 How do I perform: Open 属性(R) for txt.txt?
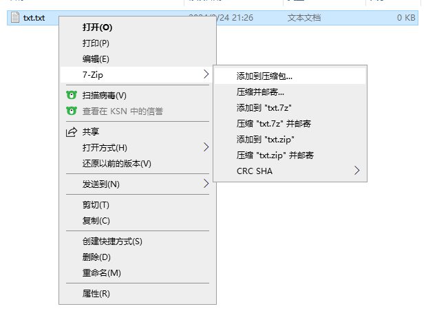(x=96, y=294)
